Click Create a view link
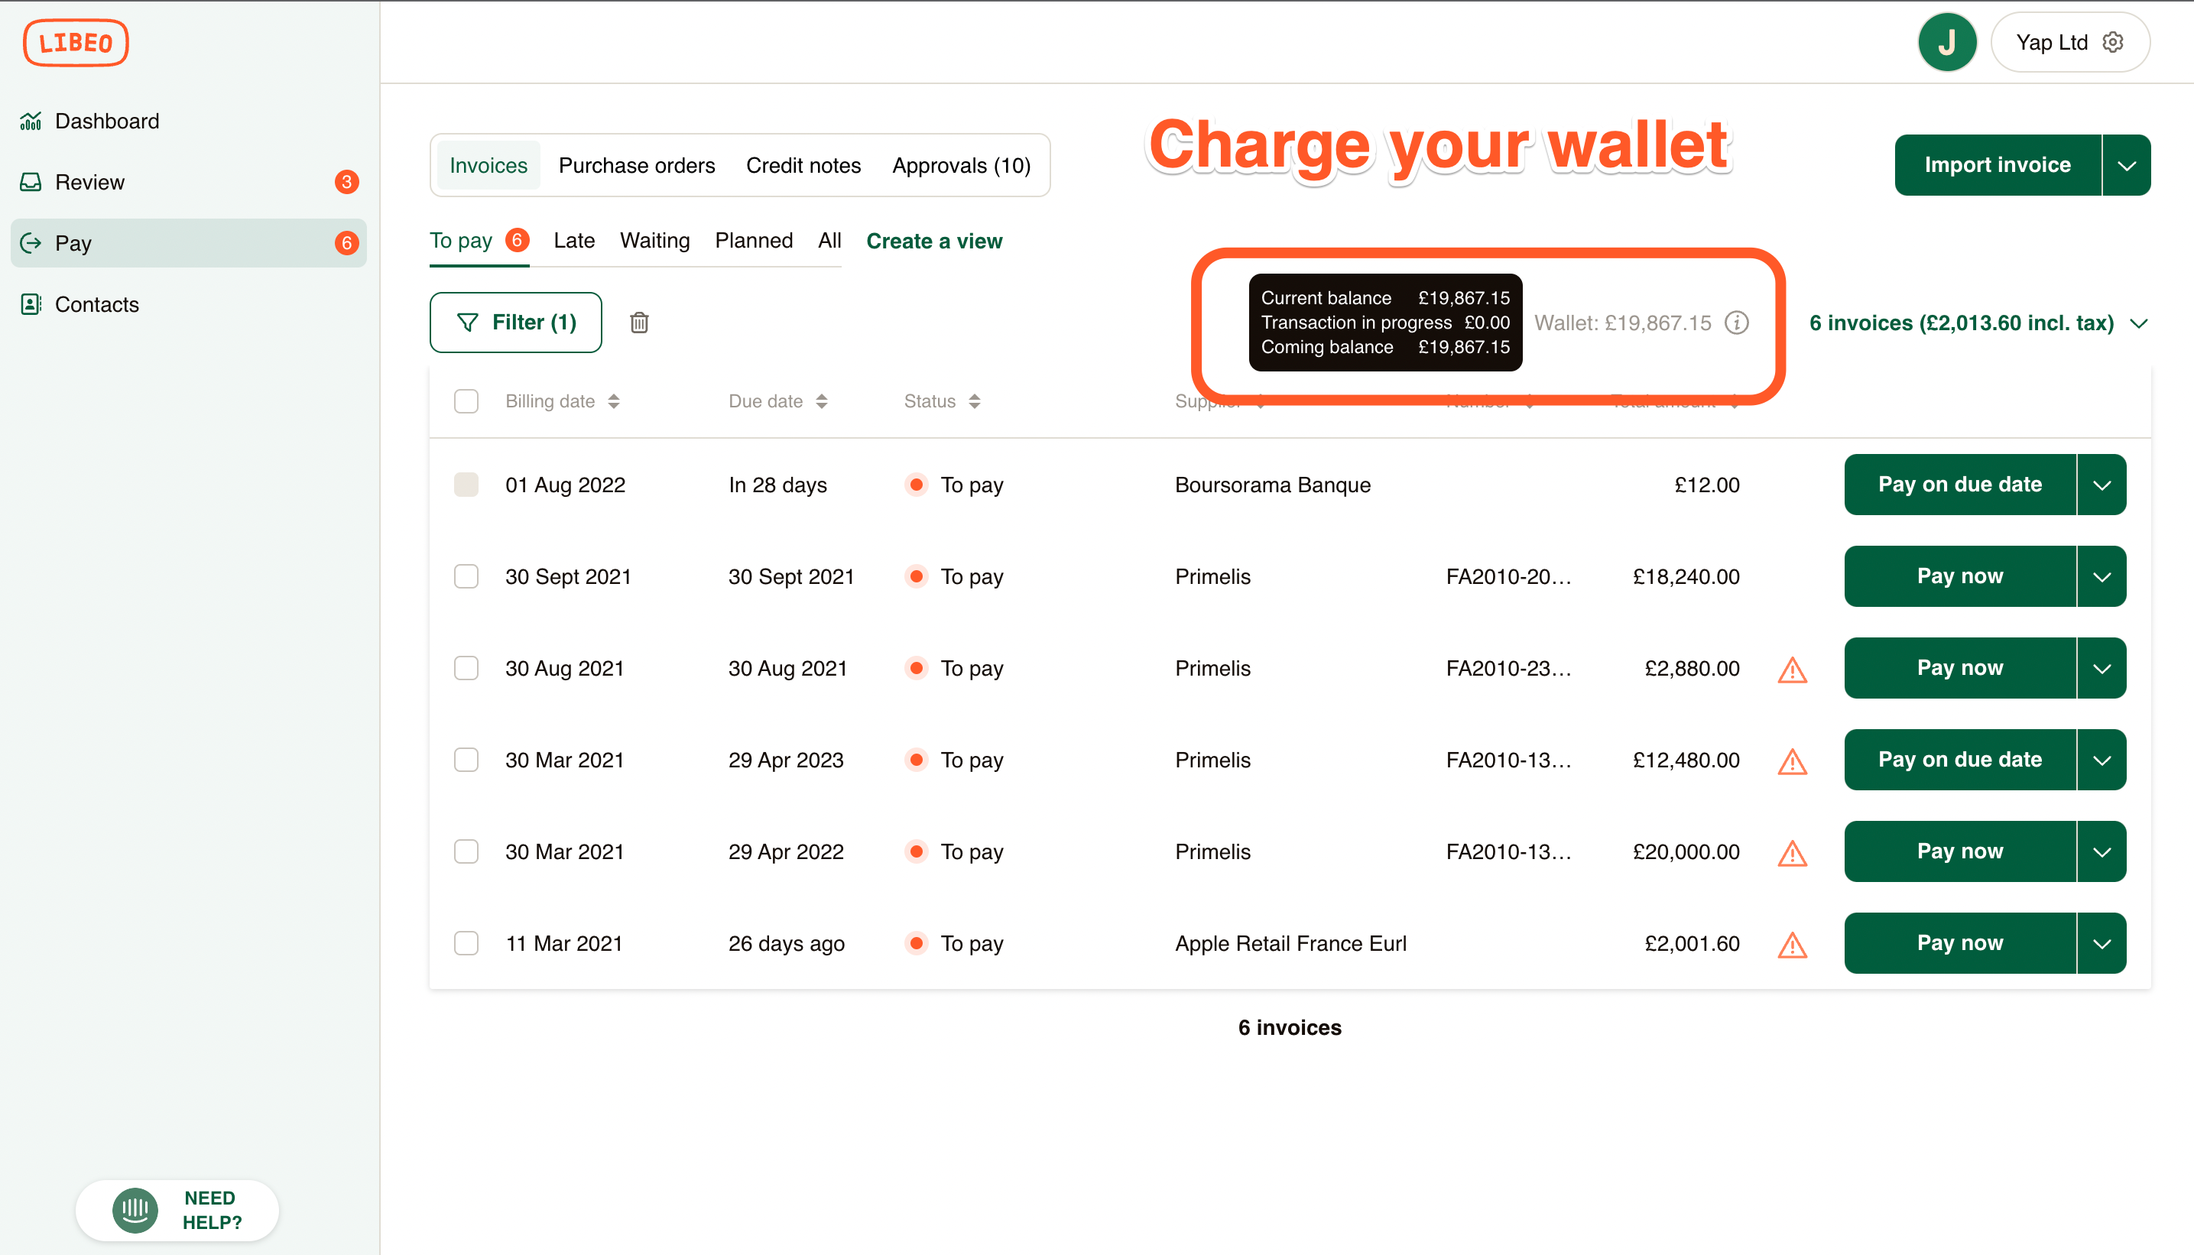Image resolution: width=2194 pixels, height=1255 pixels. tap(933, 241)
